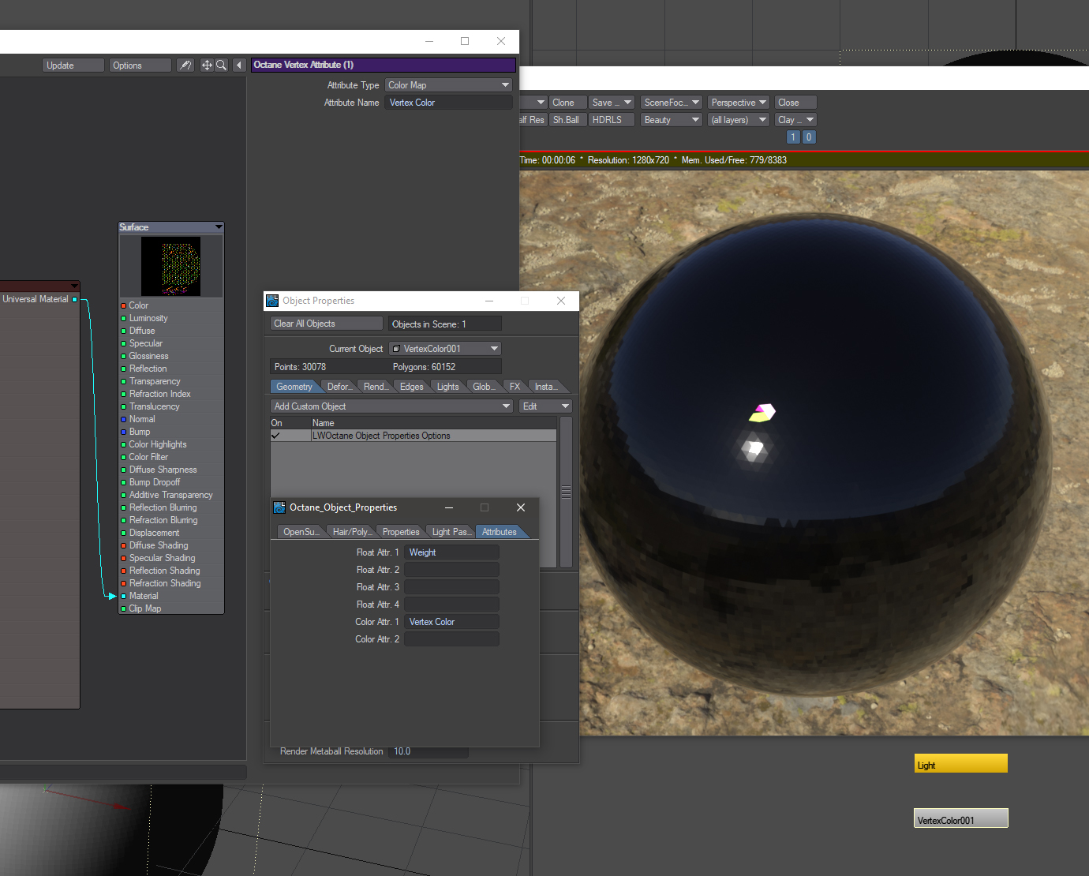Open the Current Object VertexColor001 dropdown

click(445, 349)
